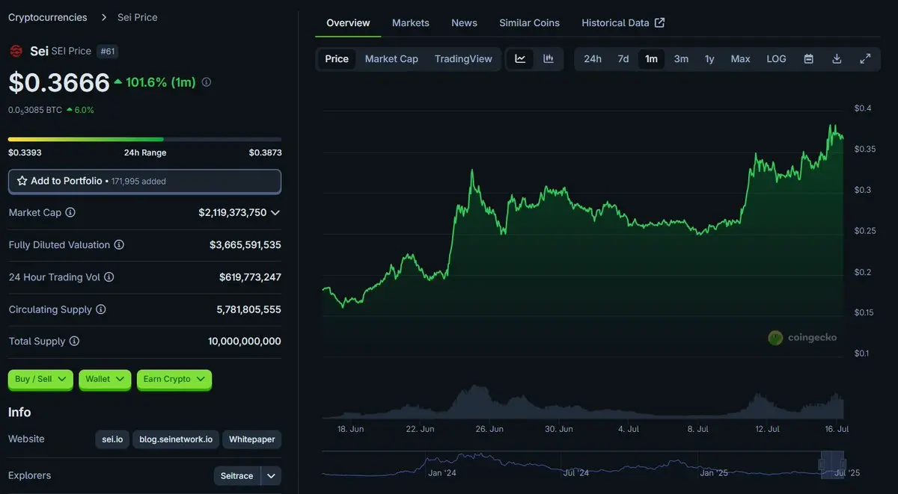Download the chart data
Viewport: 898px width, 494px height.
837,59
